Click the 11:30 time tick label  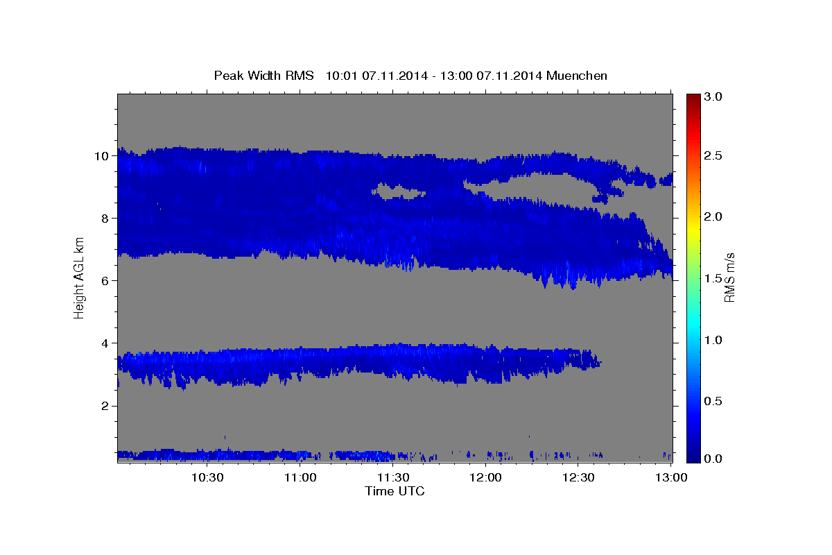(x=393, y=477)
